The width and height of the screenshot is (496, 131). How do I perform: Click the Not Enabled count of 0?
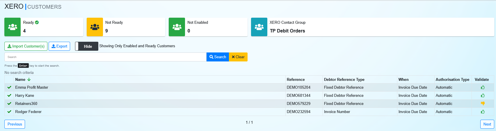tap(189, 31)
